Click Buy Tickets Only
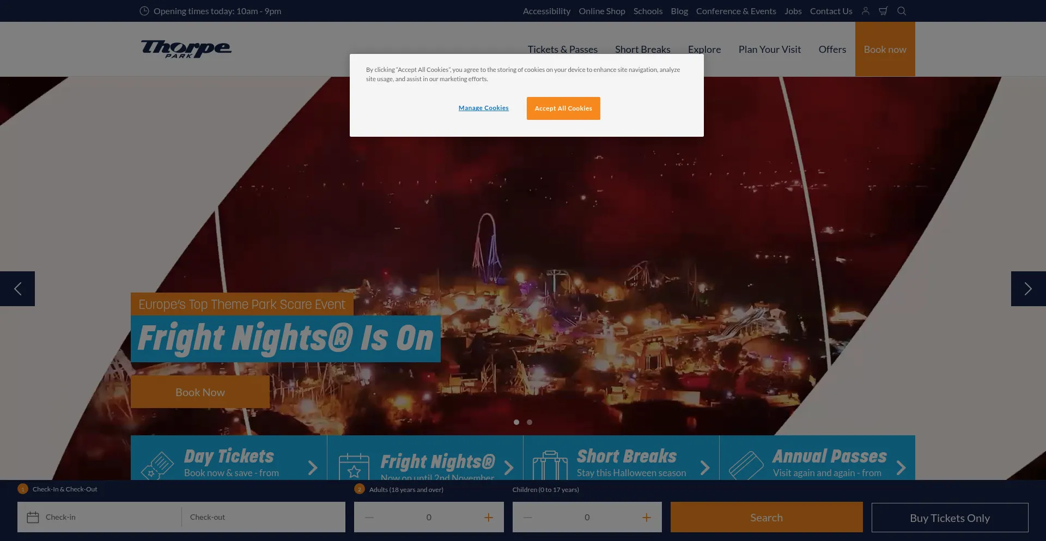This screenshot has width=1046, height=541. pyautogui.click(x=950, y=518)
